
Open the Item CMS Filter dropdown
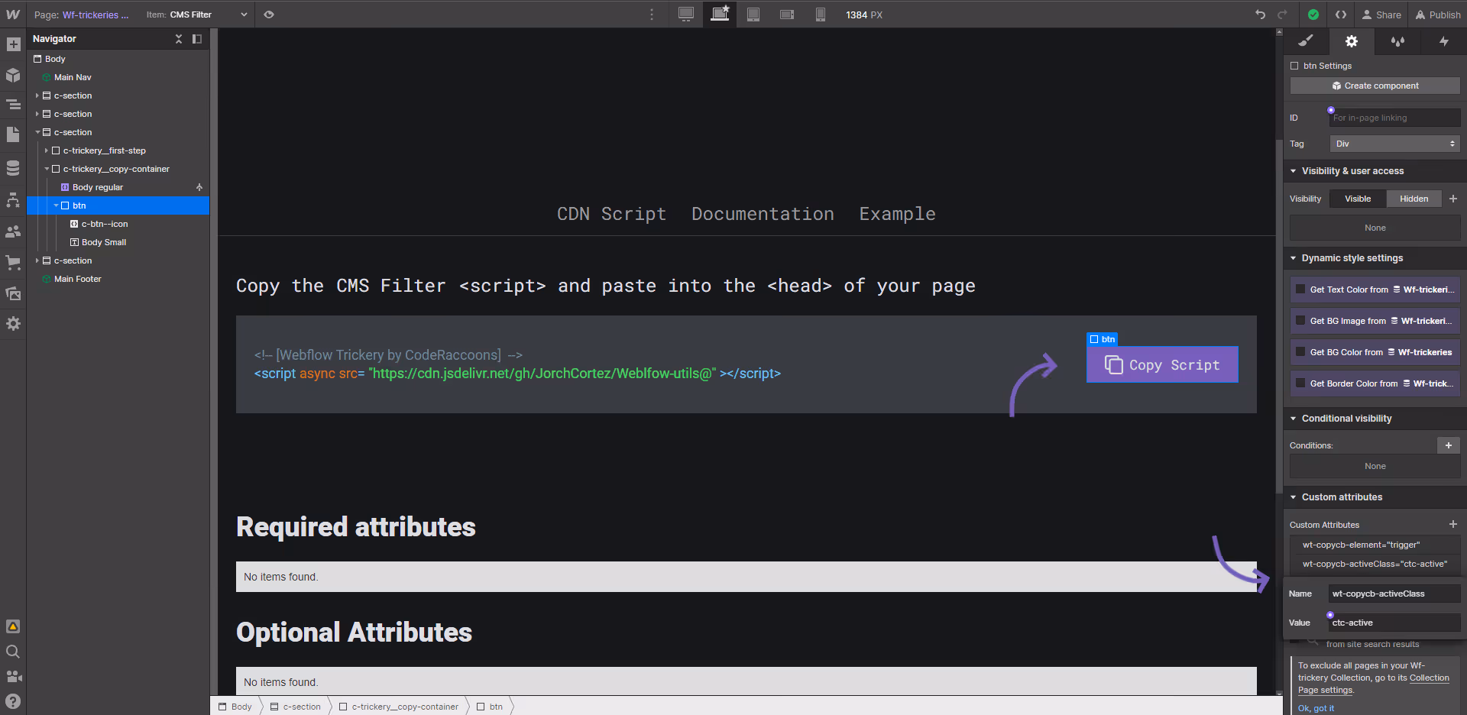(x=197, y=15)
